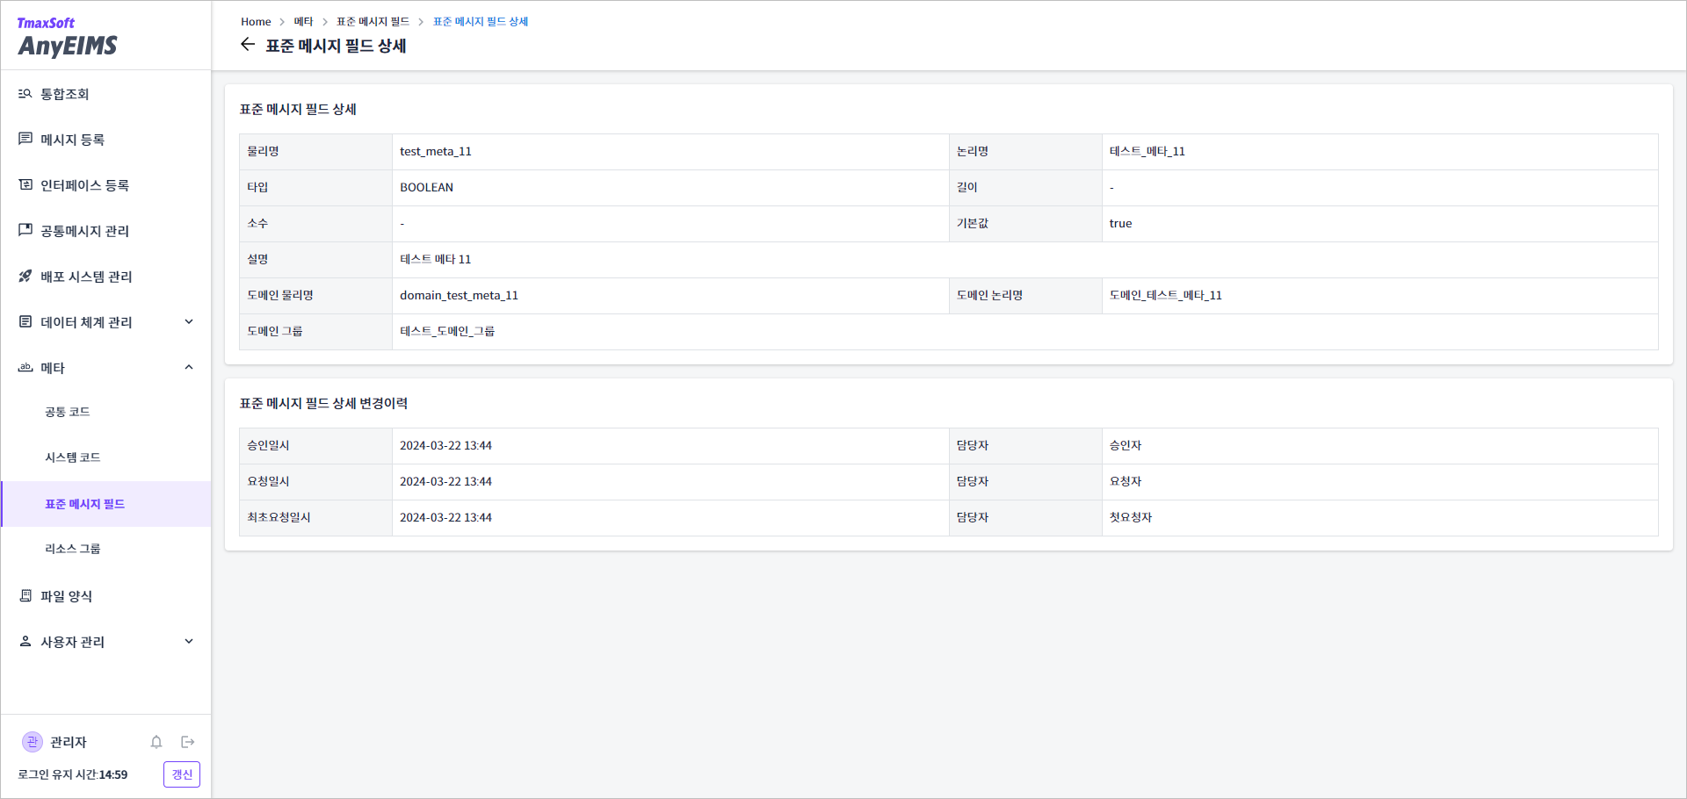Click the 승인자 person value

[x=1125, y=445]
